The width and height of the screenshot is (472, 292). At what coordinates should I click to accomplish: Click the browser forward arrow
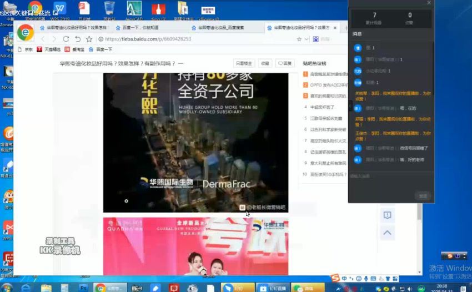[x=54, y=39]
